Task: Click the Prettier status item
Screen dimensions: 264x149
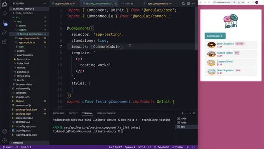Action: [x=178, y=147]
